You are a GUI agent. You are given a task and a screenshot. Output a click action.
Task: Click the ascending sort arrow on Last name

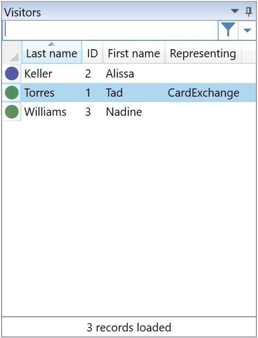[51, 44]
